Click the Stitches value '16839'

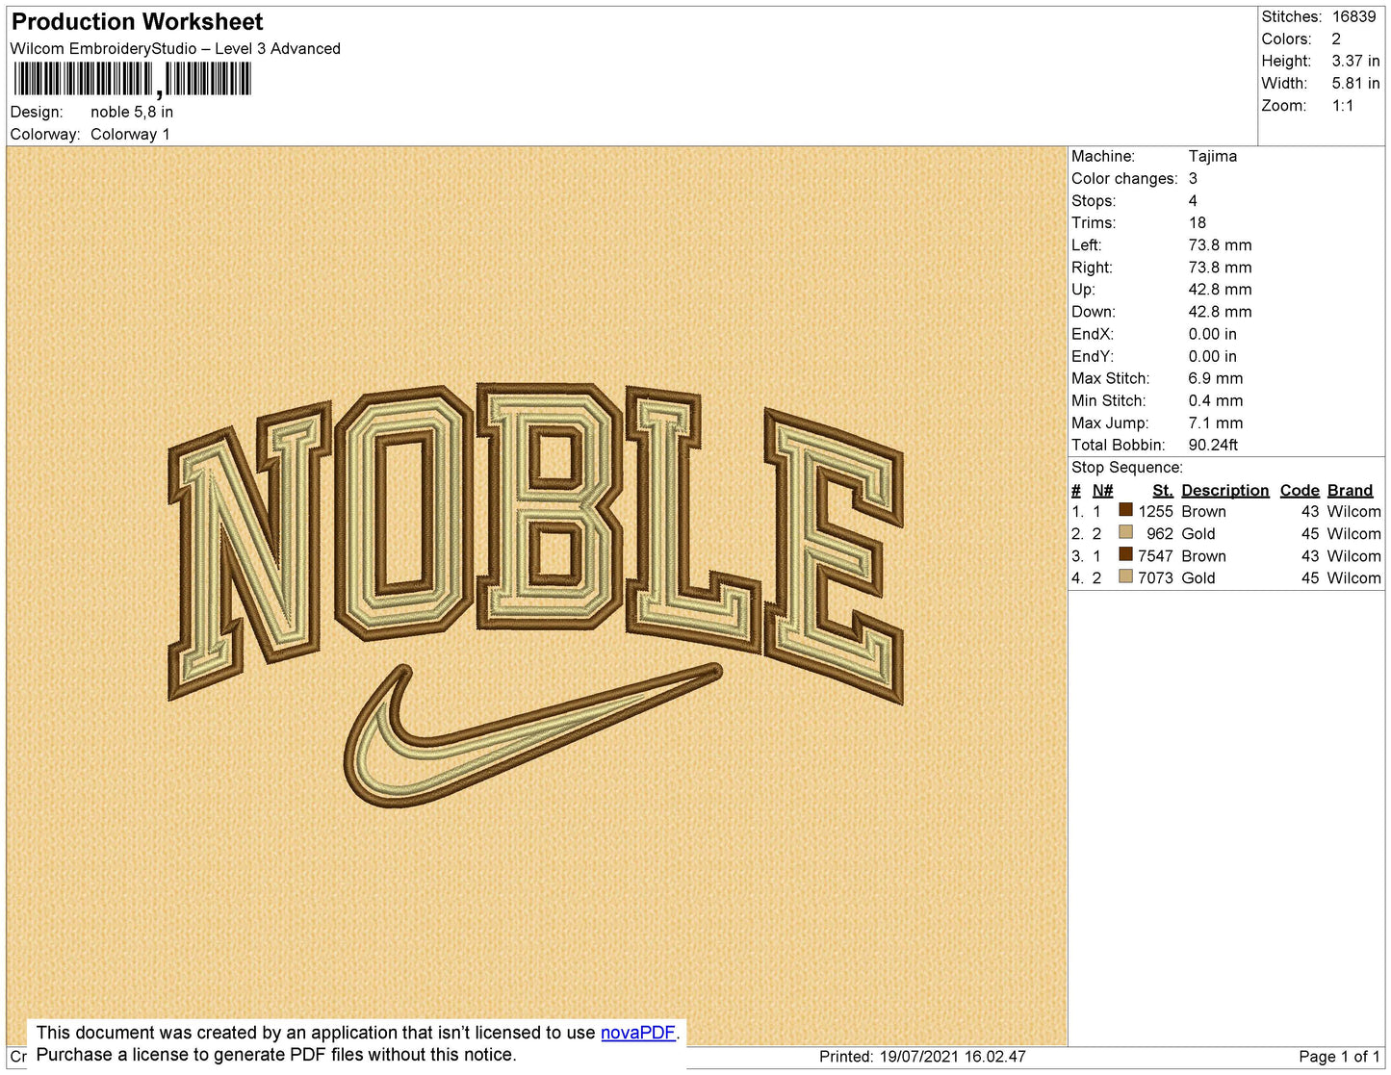click(1353, 16)
